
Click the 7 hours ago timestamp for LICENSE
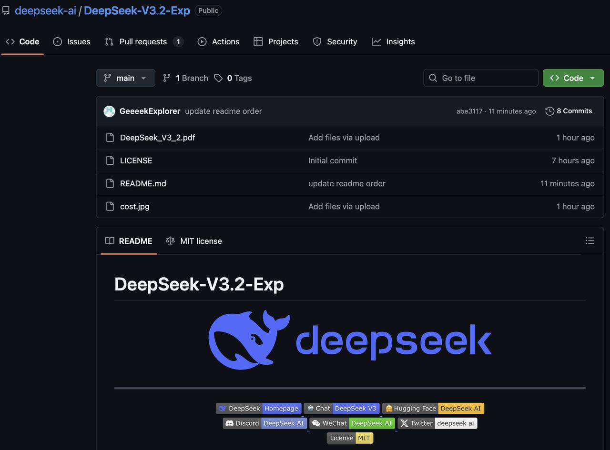(573, 160)
